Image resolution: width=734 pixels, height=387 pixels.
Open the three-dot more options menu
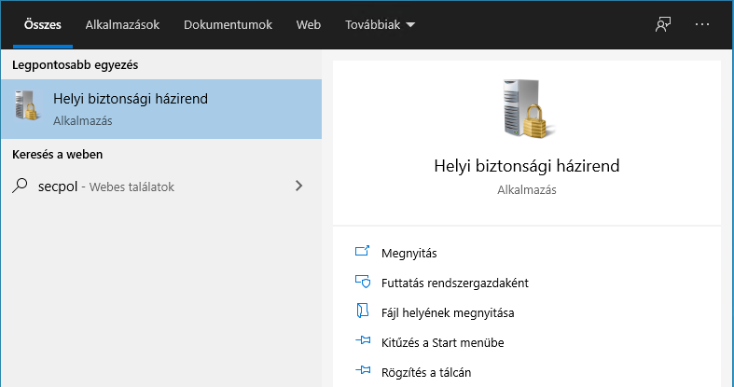[702, 25]
